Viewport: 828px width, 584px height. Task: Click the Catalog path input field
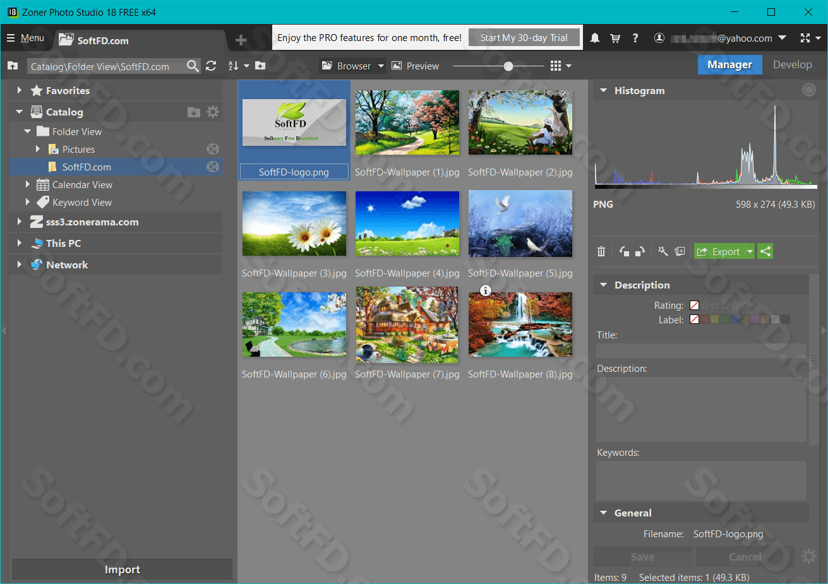click(x=106, y=66)
